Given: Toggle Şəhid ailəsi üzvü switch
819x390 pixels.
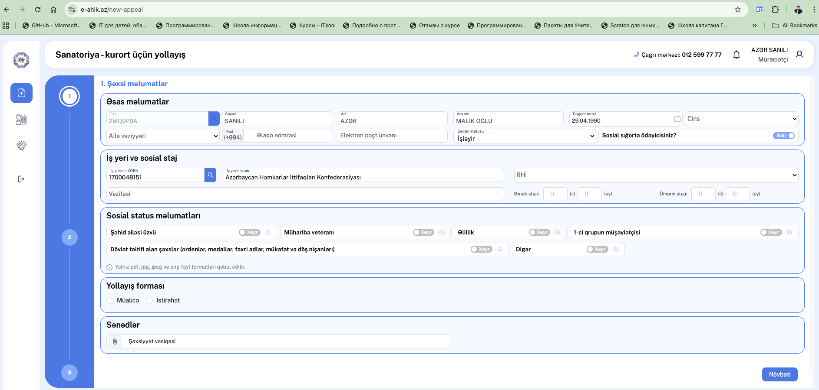Looking at the screenshot, I should (249, 232).
